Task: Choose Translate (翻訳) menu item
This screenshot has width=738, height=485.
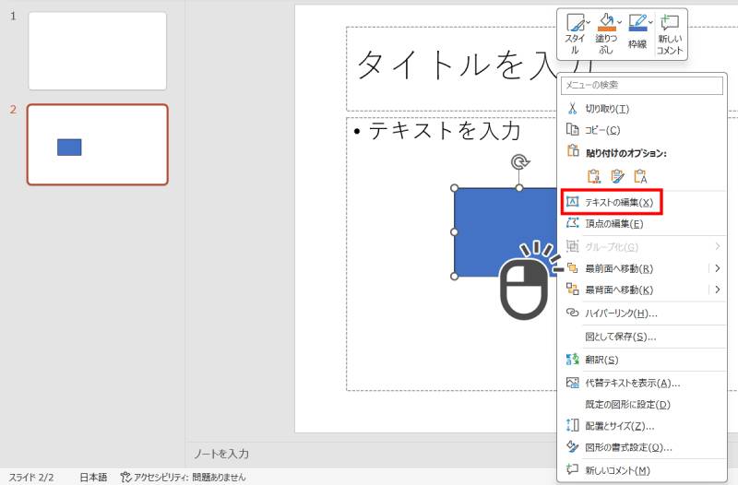Action: (x=642, y=360)
